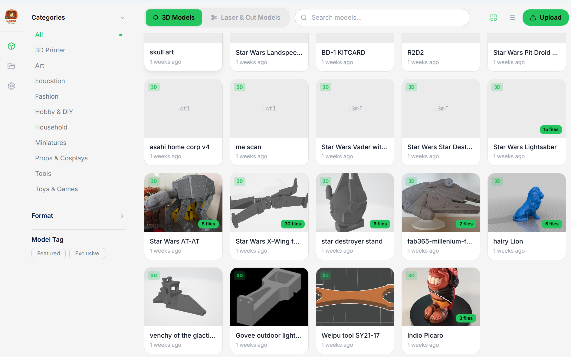Open the Star Wars Pit Droid title
Screen dimensions: 571x357
pos(526,53)
